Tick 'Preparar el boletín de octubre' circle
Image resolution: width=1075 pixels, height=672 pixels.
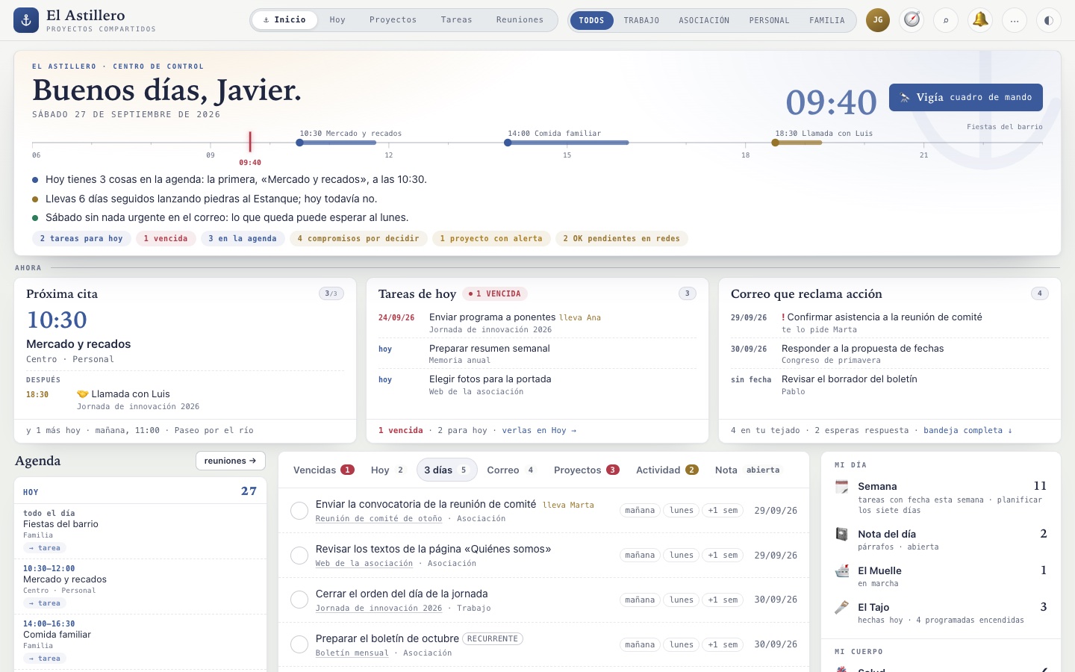[299, 644]
